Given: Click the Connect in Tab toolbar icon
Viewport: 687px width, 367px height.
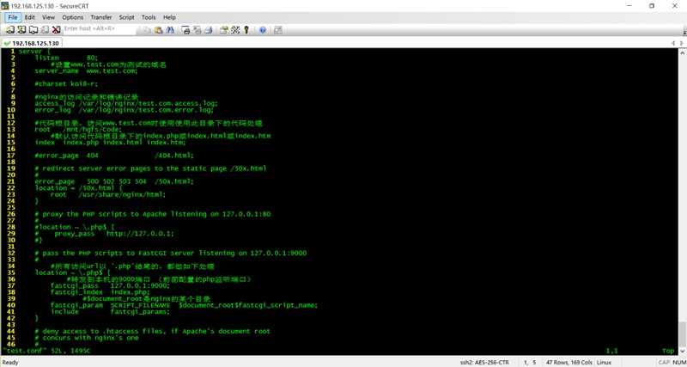Looking at the screenshot, I should point(33,30).
